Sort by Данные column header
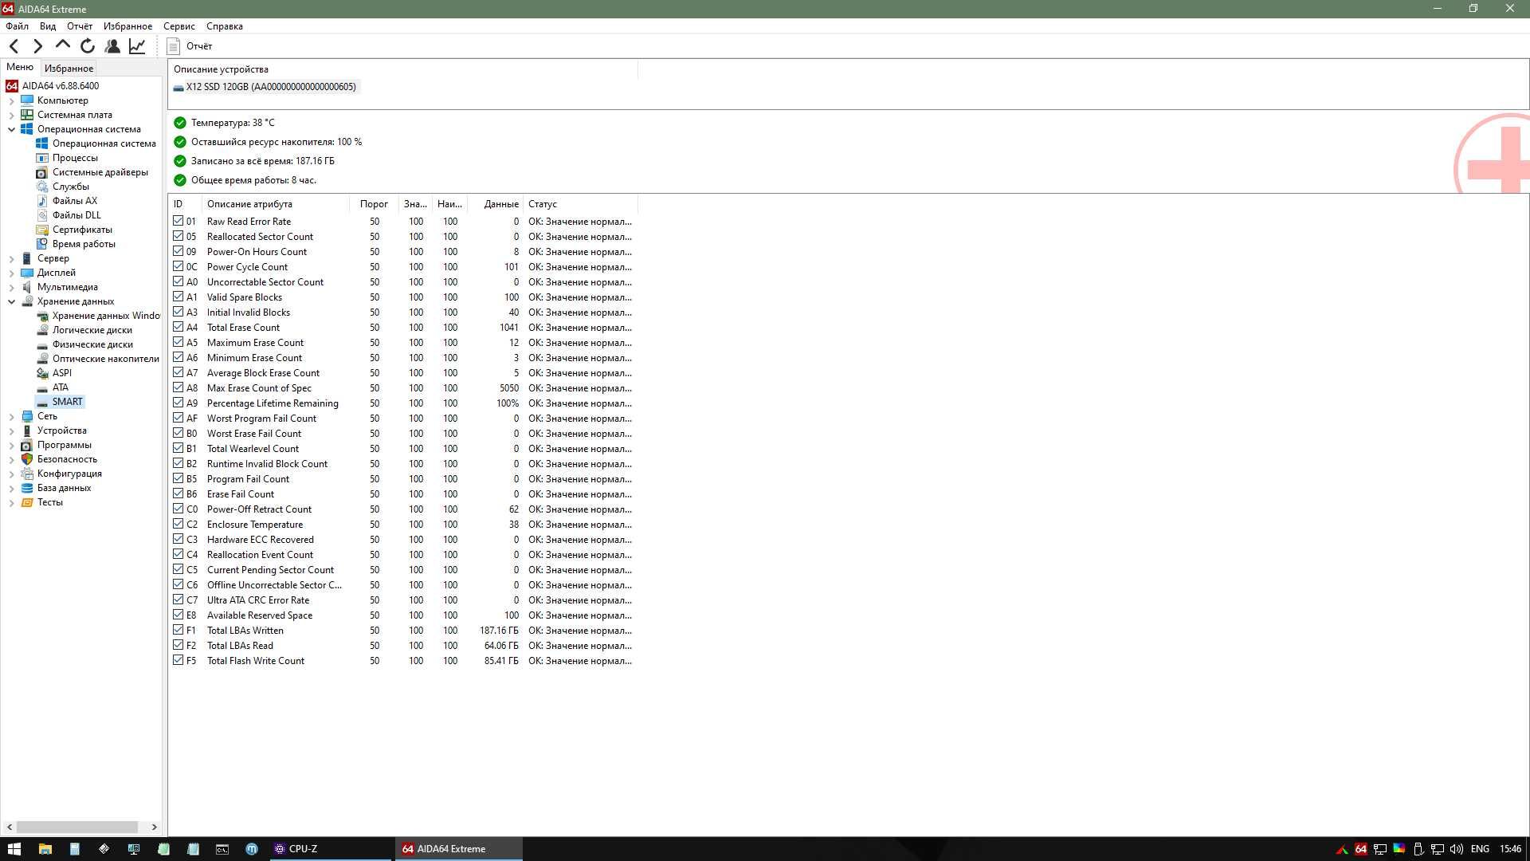This screenshot has height=861, width=1530. pyautogui.click(x=495, y=204)
